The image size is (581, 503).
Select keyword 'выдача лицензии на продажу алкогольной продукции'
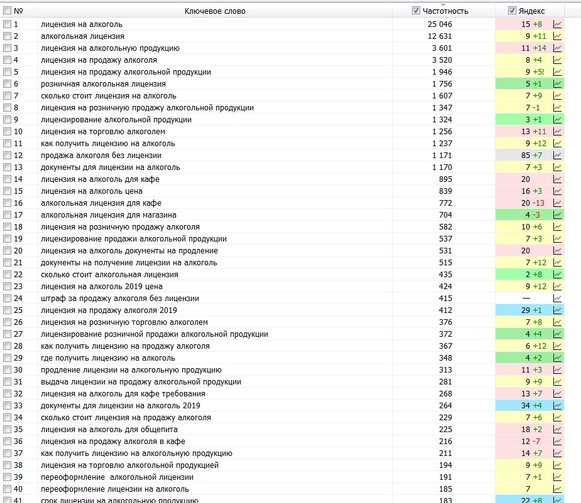pos(141,382)
